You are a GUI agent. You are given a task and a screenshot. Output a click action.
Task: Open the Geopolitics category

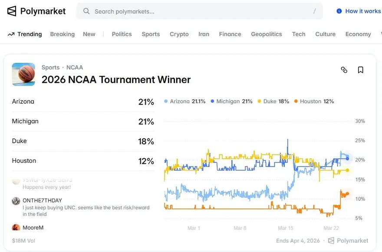tap(266, 34)
